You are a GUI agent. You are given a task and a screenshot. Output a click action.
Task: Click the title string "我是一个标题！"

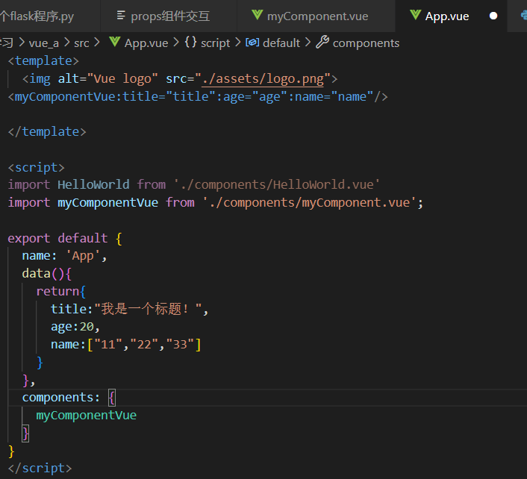click(x=149, y=309)
